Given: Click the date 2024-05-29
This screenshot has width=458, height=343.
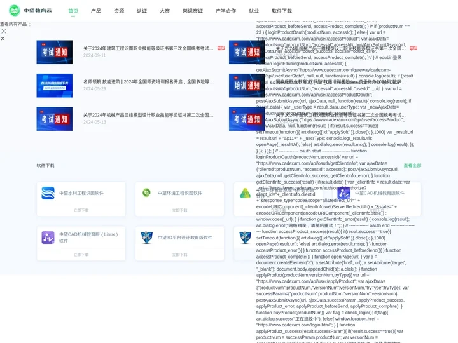Looking at the screenshot, I should [95, 89].
